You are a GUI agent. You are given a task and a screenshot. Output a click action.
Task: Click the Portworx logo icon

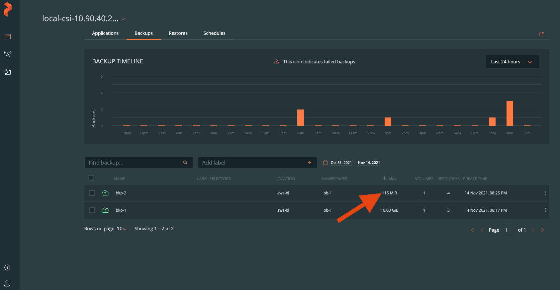[x=8, y=9]
